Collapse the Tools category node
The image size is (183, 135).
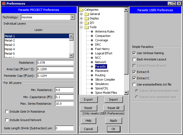[x=81, y=27]
